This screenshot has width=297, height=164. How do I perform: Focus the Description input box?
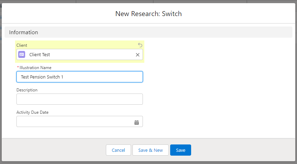tap(80, 99)
